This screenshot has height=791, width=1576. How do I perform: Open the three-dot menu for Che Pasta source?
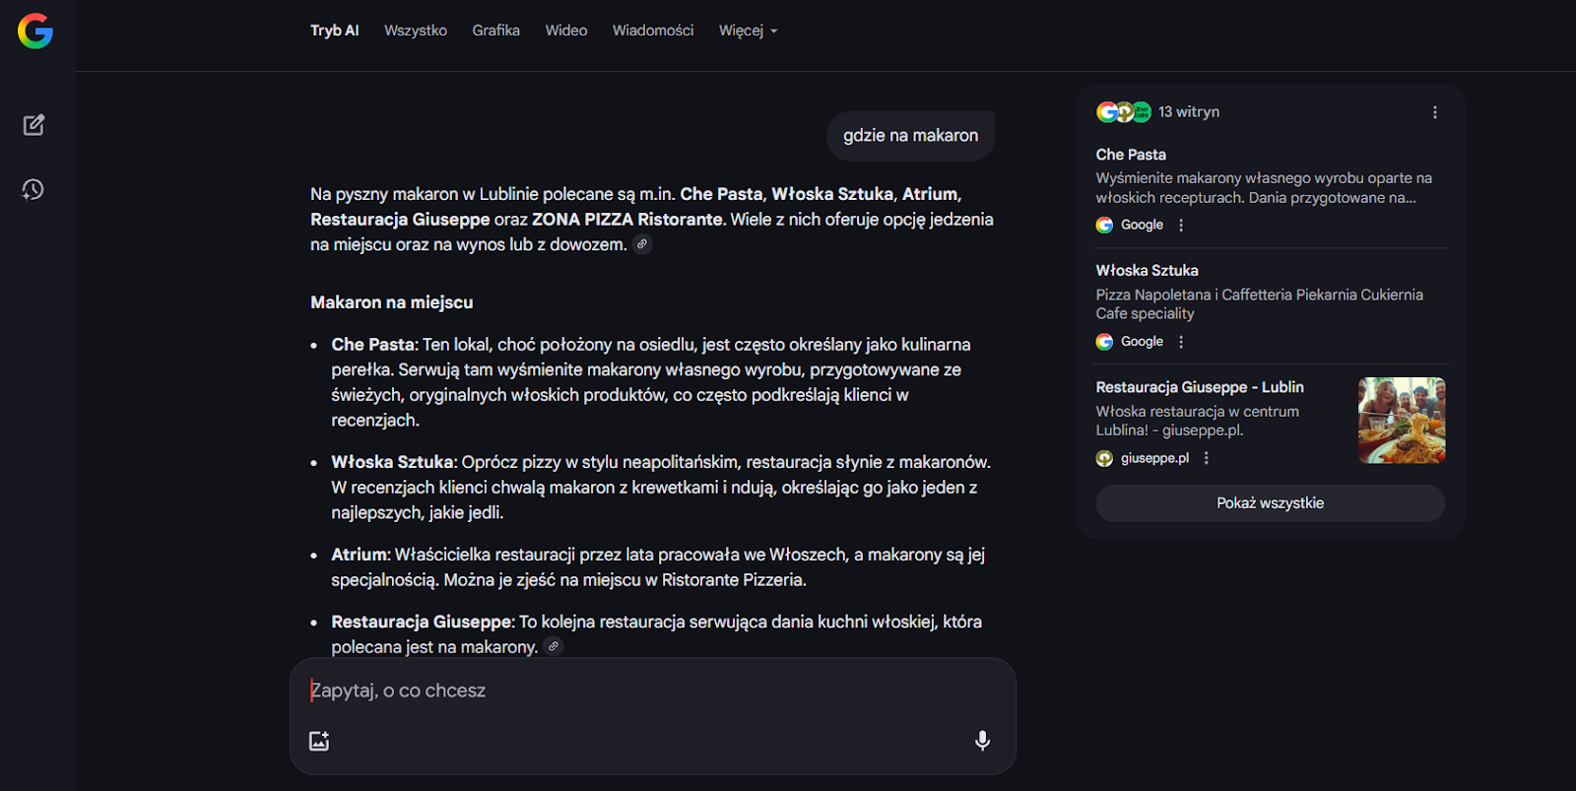1181,225
